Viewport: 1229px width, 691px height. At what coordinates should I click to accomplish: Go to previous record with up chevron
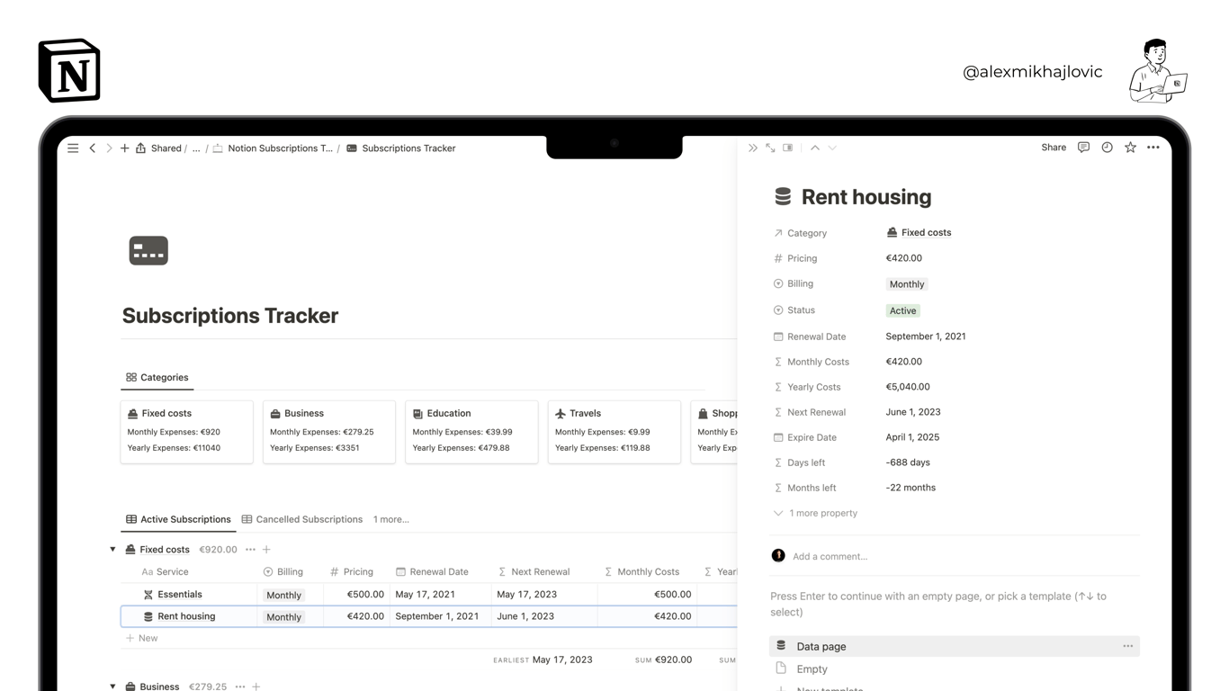[815, 148]
